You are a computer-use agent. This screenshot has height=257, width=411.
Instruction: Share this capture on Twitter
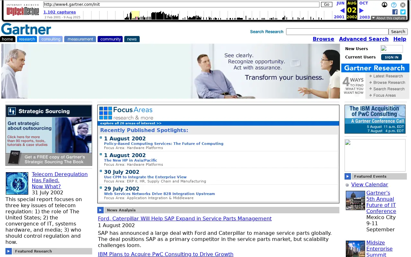[x=403, y=12]
